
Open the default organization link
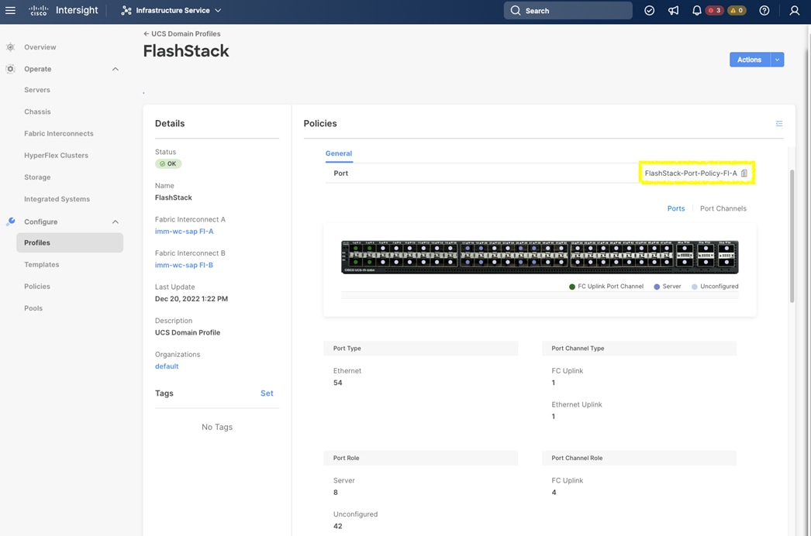tap(167, 366)
